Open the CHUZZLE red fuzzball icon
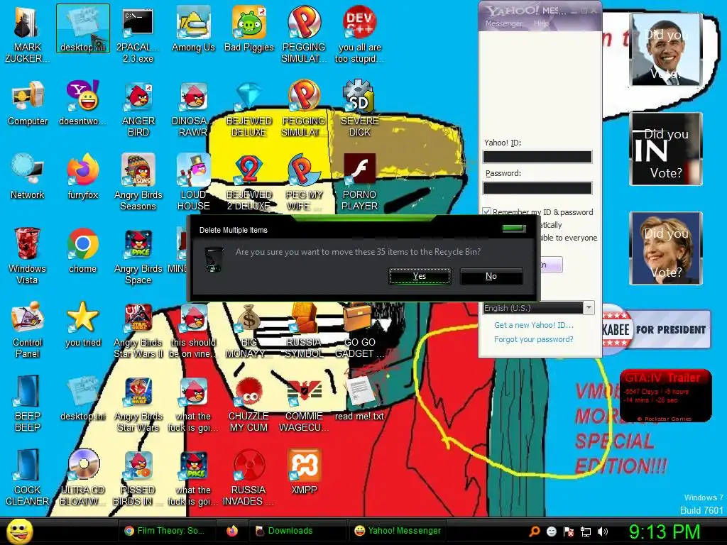727x545 pixels. coord(249,404)
